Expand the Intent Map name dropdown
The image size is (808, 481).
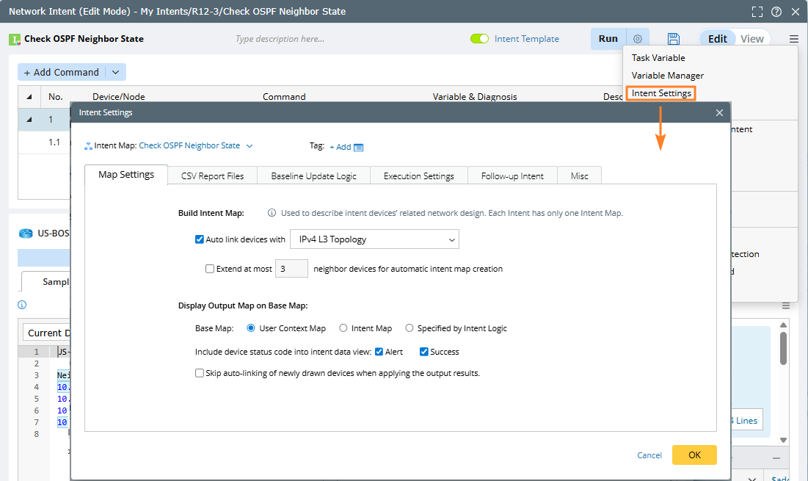(250, 146)
